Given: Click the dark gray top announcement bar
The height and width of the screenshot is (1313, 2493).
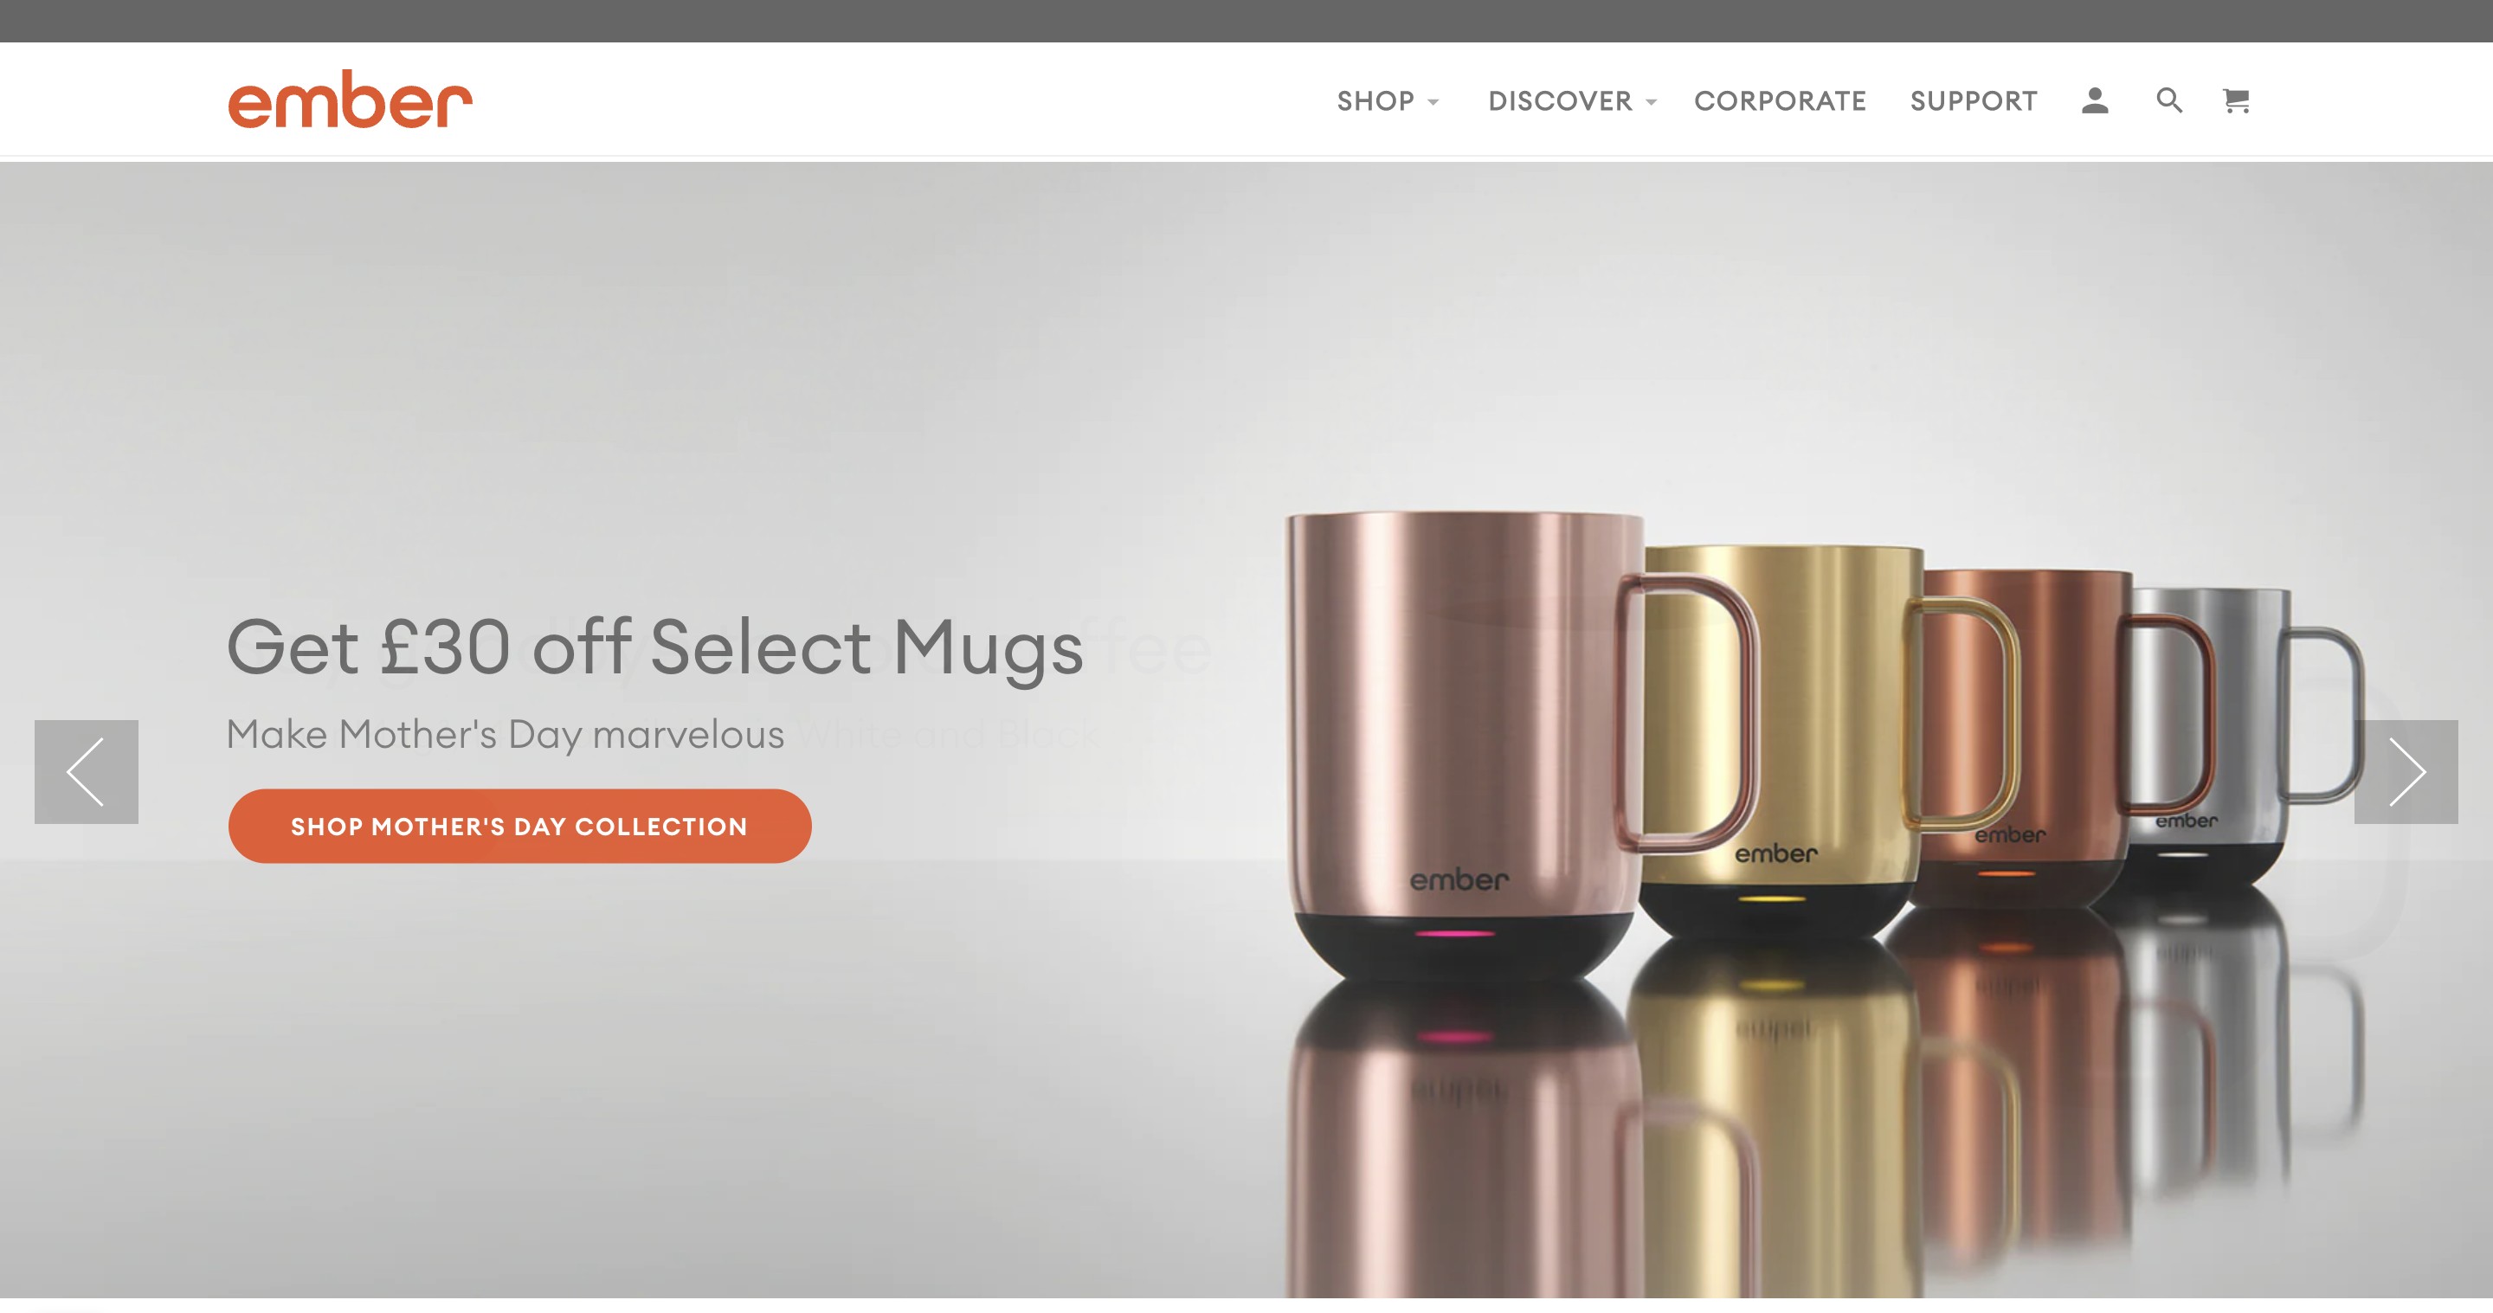Looking at the screenshot, I should pyautogui.click(x=1246, y=20).
